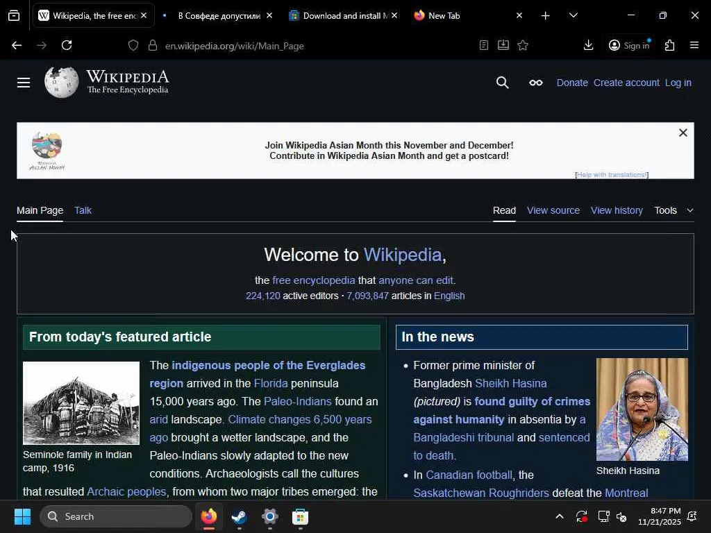Open the Talk page tab

click(83, 210)
